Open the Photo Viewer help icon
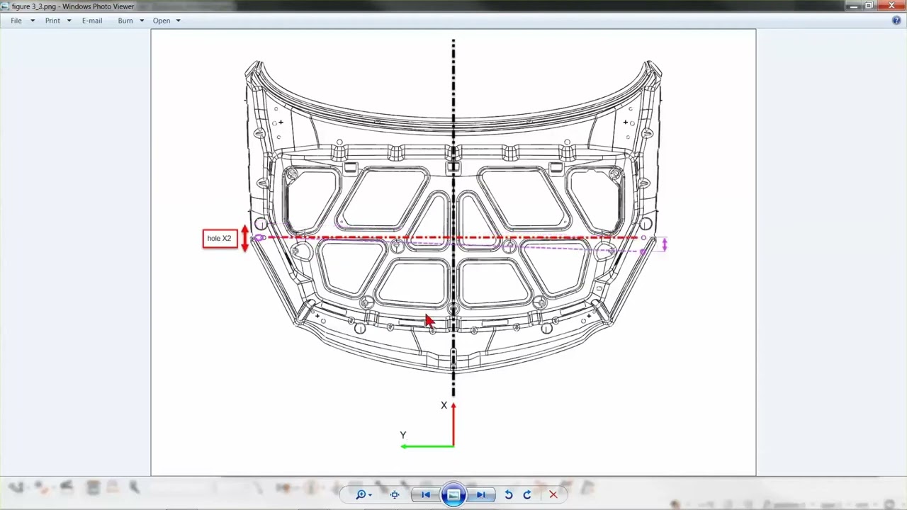The image size is (907, 510). (896, 21)
